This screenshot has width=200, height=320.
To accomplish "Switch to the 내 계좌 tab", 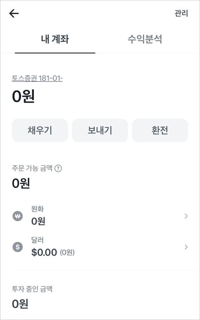I will pos(55,39).
